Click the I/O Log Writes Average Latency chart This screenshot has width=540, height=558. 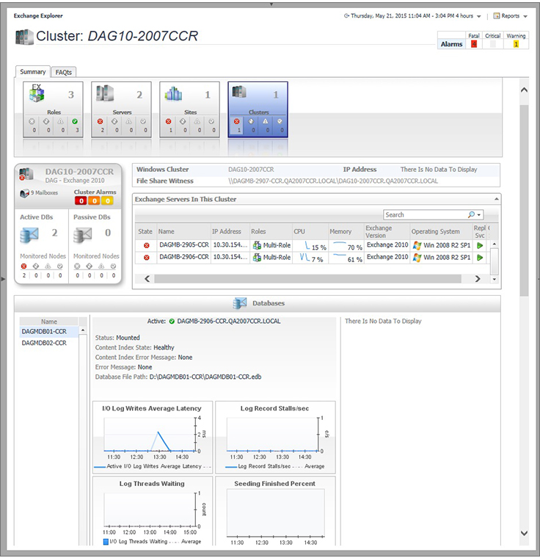153,438
